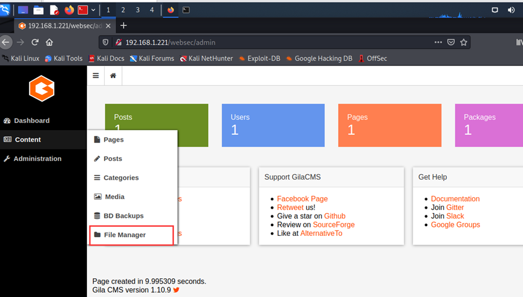
Task: Open the Slack link
Action: (x=455, y=216)
